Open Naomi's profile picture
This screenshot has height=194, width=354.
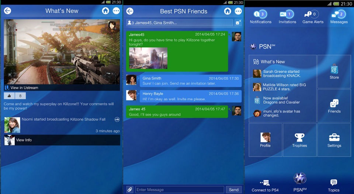pyautogui.click(x=12, y=125)
